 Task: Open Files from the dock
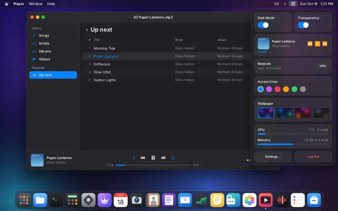(40, 200)
